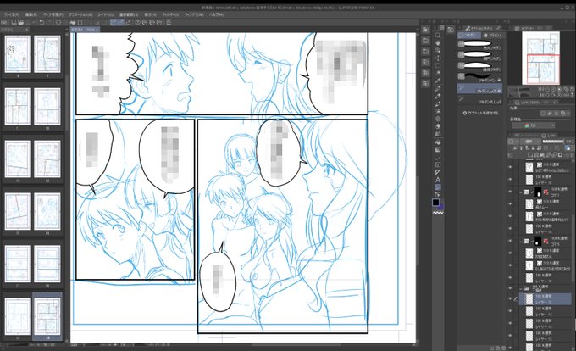
Task: Open the アニメーション menu
Action: (x=80, y=14)
